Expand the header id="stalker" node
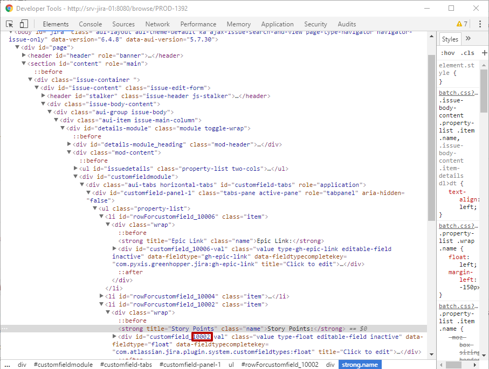 tap(44, 96)
